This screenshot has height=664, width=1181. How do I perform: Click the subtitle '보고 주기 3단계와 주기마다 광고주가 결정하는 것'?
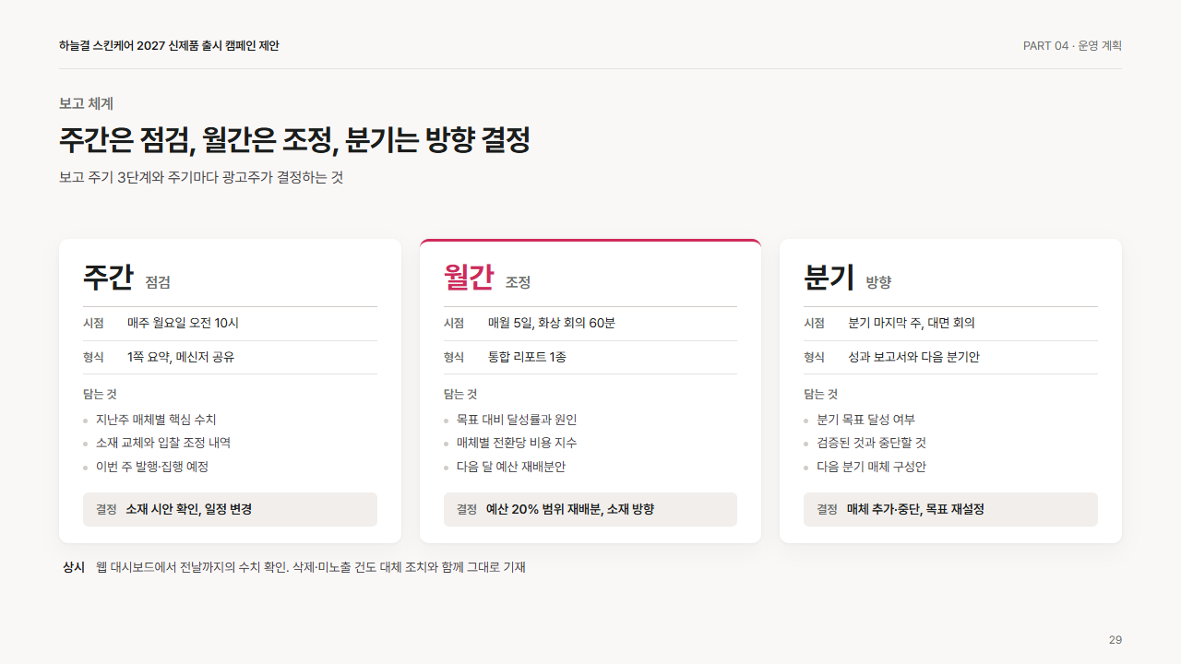click(201, 177)
